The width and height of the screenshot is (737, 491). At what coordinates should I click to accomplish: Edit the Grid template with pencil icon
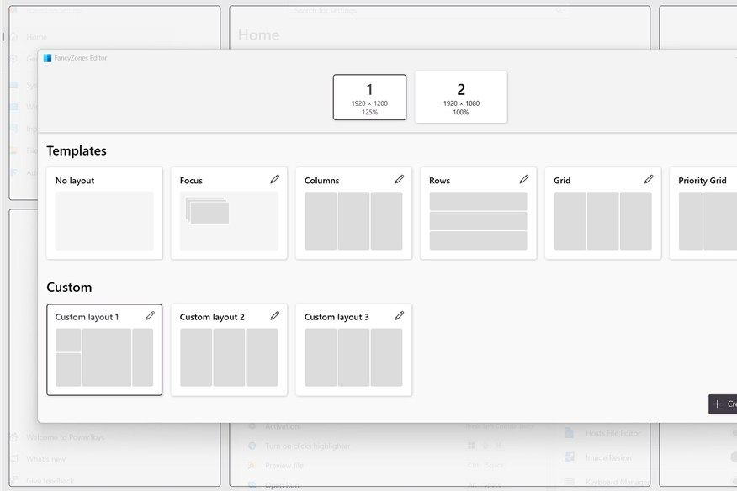(648, 179)
